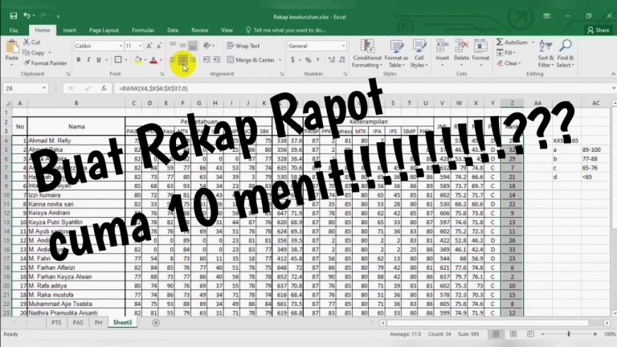
Task: Click the zoom slider in status bar
Action: point(568,334)
